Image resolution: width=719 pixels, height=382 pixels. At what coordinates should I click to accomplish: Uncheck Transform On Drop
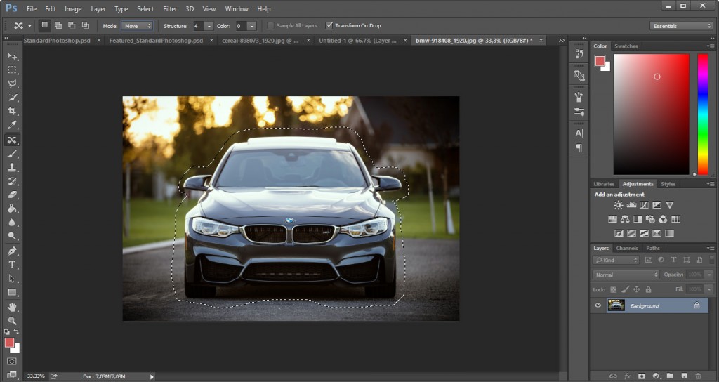pyautogui.click(x=329, y=26)
